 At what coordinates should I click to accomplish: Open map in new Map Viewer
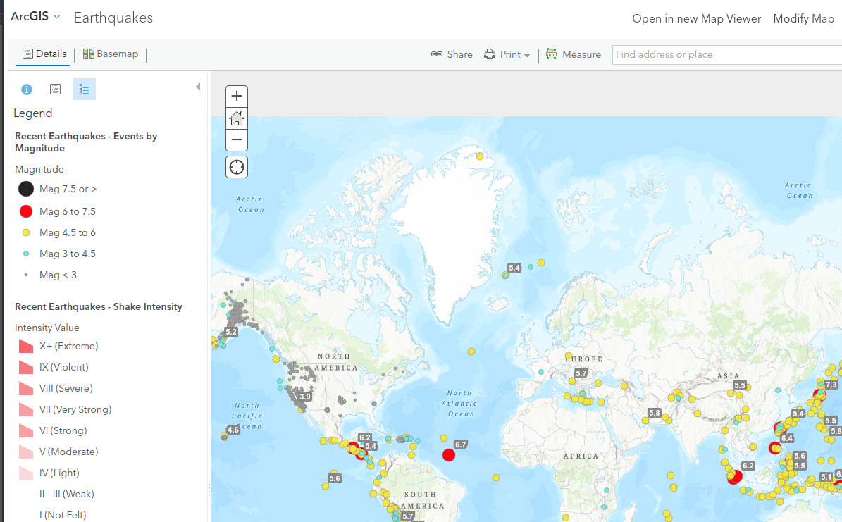click(x=696, y=18)
